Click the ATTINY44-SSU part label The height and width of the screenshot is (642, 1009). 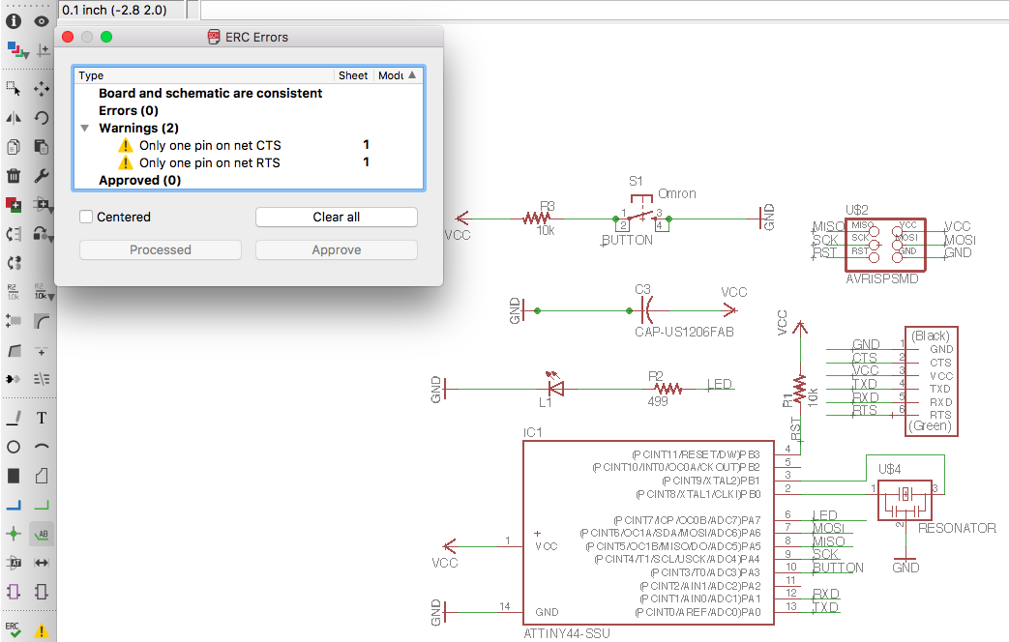[x=567, y=633]
